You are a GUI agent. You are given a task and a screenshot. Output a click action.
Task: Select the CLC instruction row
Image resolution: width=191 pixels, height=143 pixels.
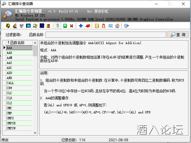(x=19, y=93)
